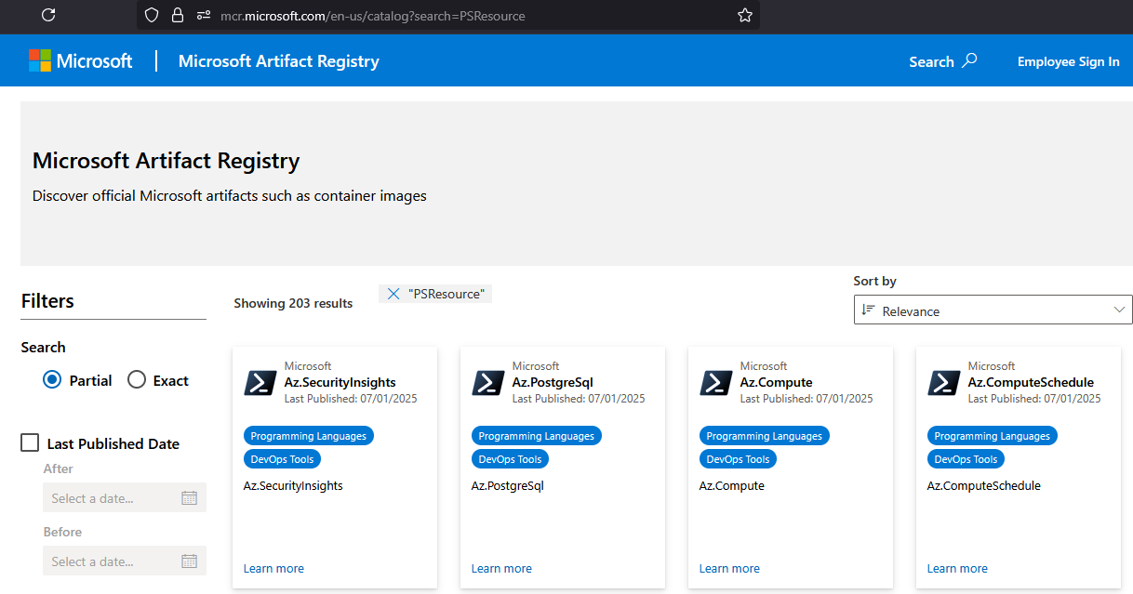Click Az.ComputeSchedule description text in card
The height and width of the screenshot is (594, 1133).
(x=984, y=485)
